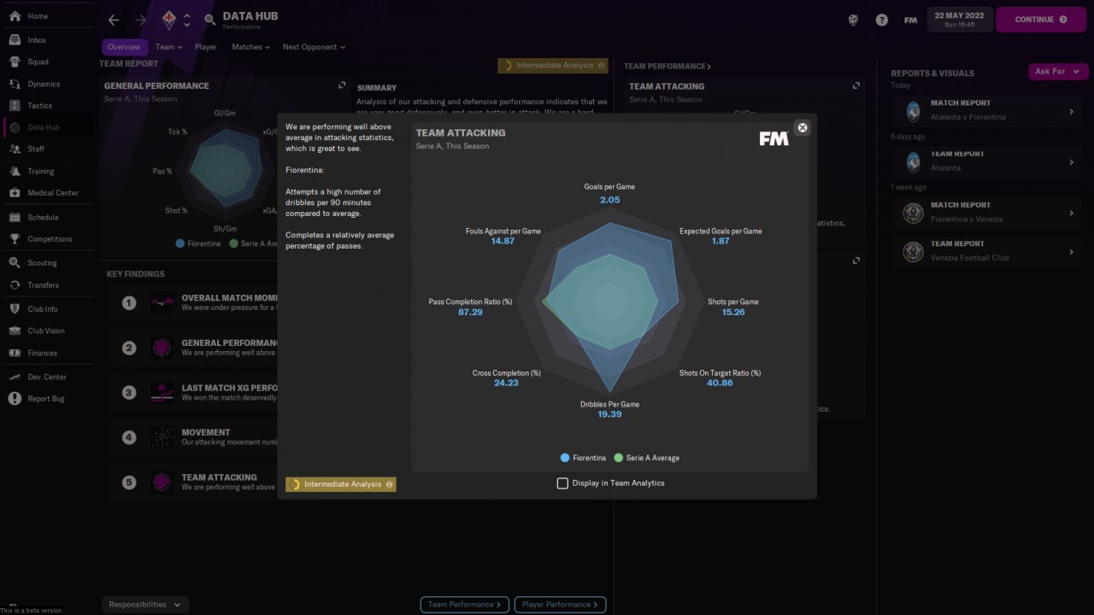Click the Expected Goals per Game value 1.87
The image size is (1094, 615).
coord(721,241)
